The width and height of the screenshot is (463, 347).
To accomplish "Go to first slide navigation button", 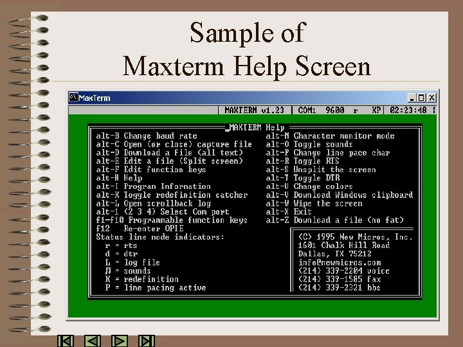I will (x=66, y=341).
